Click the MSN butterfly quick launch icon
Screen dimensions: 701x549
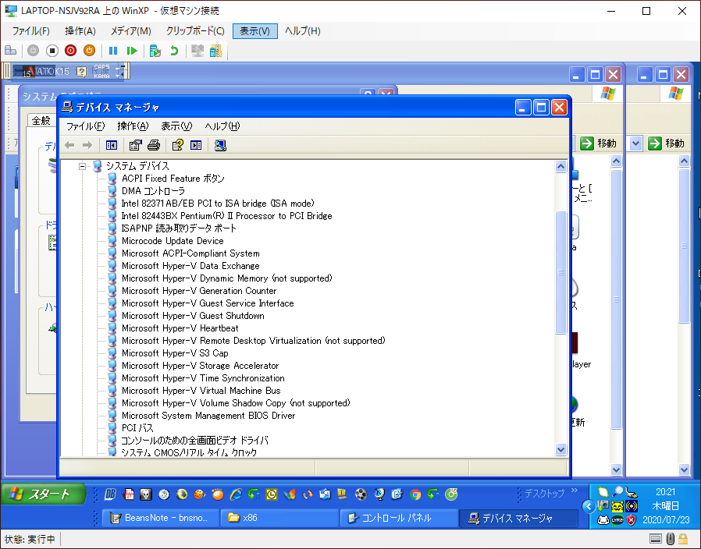pos(290,494)
